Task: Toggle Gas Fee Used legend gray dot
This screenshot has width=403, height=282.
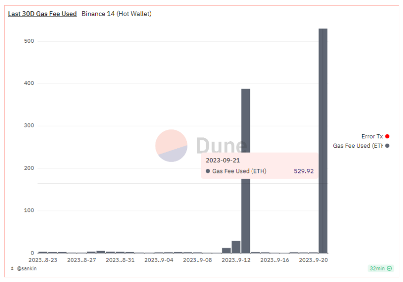Action: tap(387, 146)
